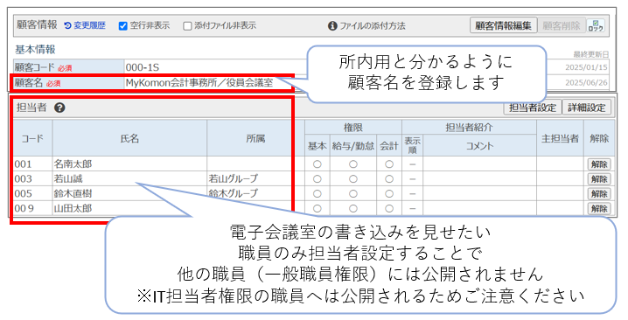This screenshot has height=320, width=628.
Task: Click the ファイルの添付方法 info icon
Action: [x=332, y=26]
